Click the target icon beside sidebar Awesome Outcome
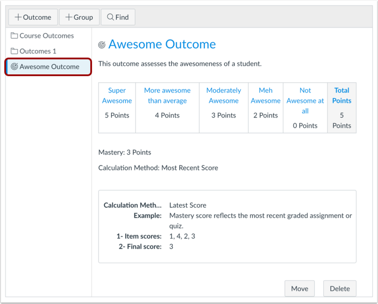The image size is (378, 304). click(x=15, y=66)
